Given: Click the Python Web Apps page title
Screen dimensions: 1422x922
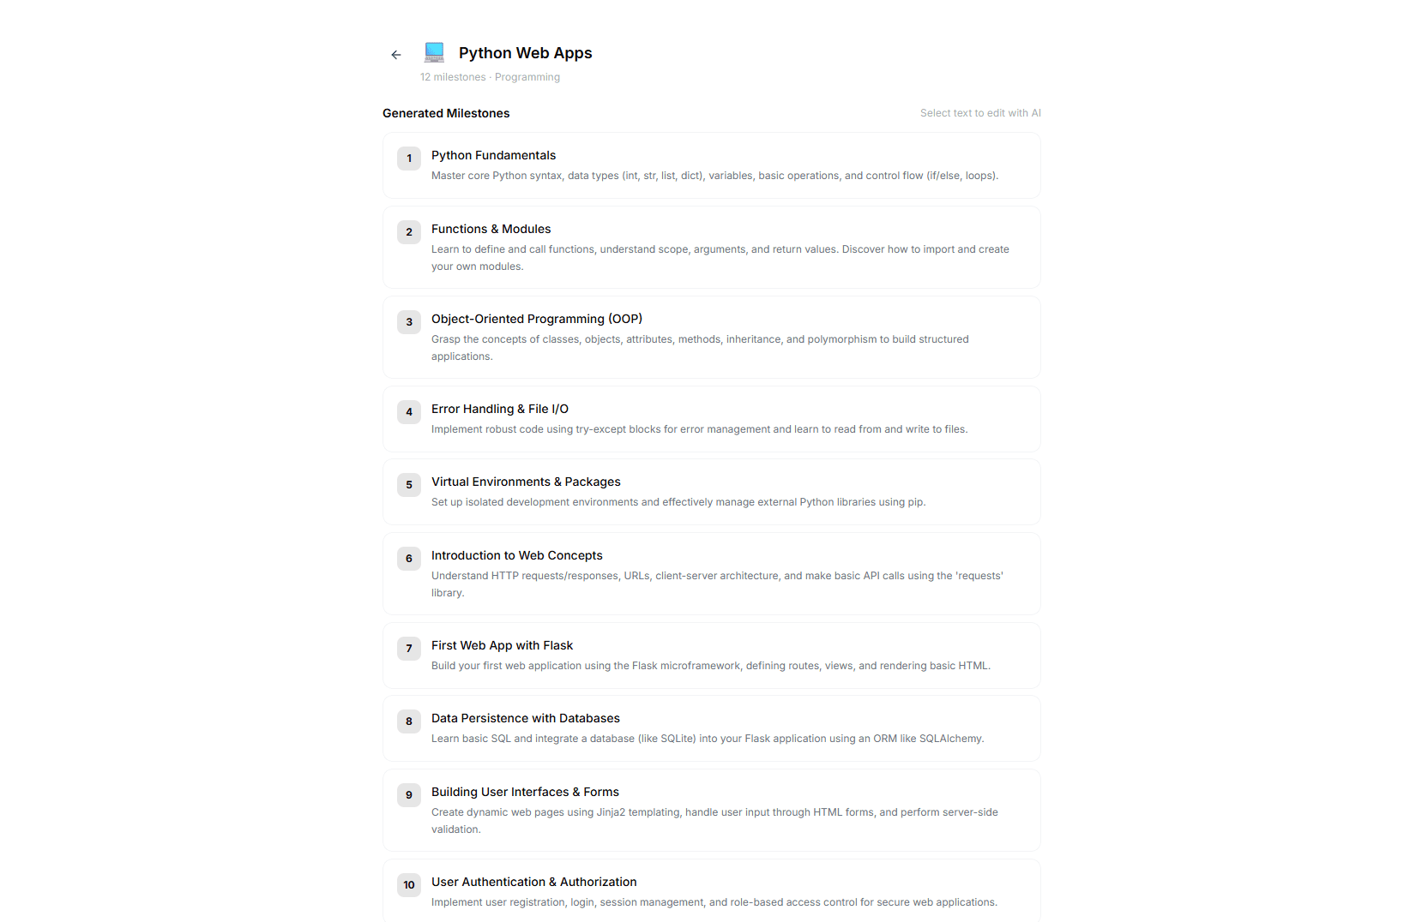Looking at the screenshot, I should click(x=525, y=53).
